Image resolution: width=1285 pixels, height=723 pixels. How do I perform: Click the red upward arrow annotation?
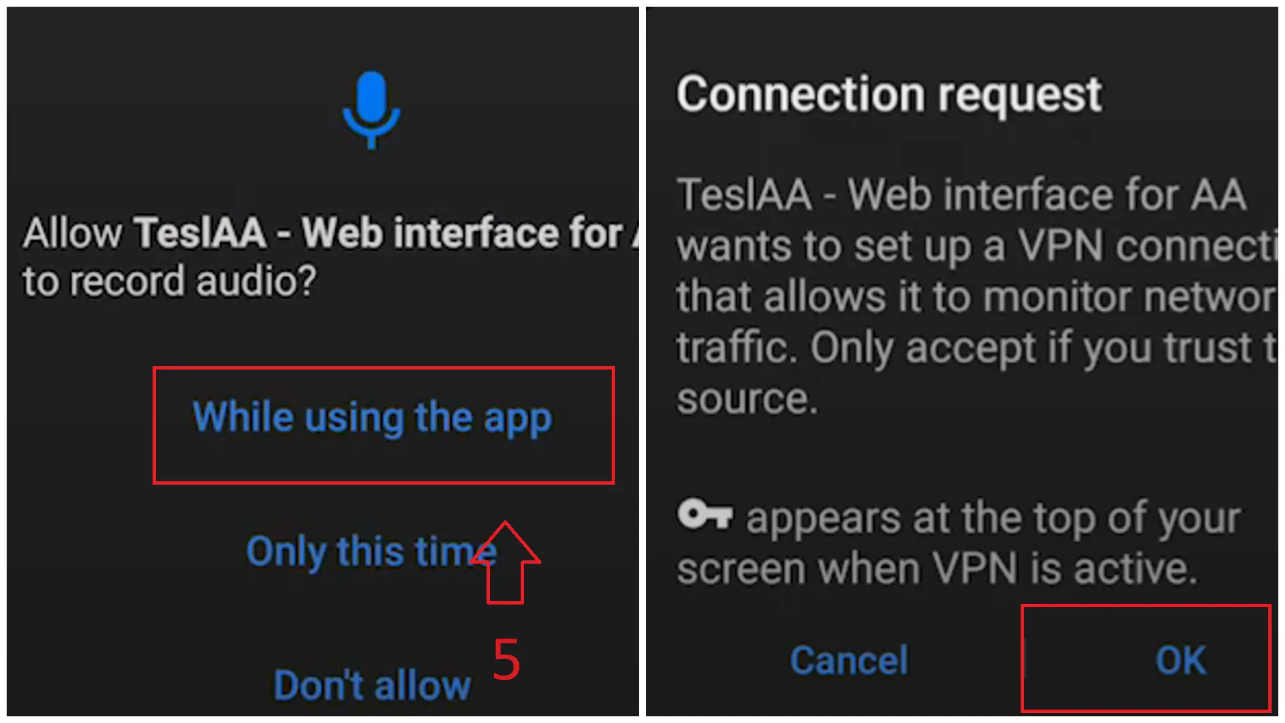point(505,562)
